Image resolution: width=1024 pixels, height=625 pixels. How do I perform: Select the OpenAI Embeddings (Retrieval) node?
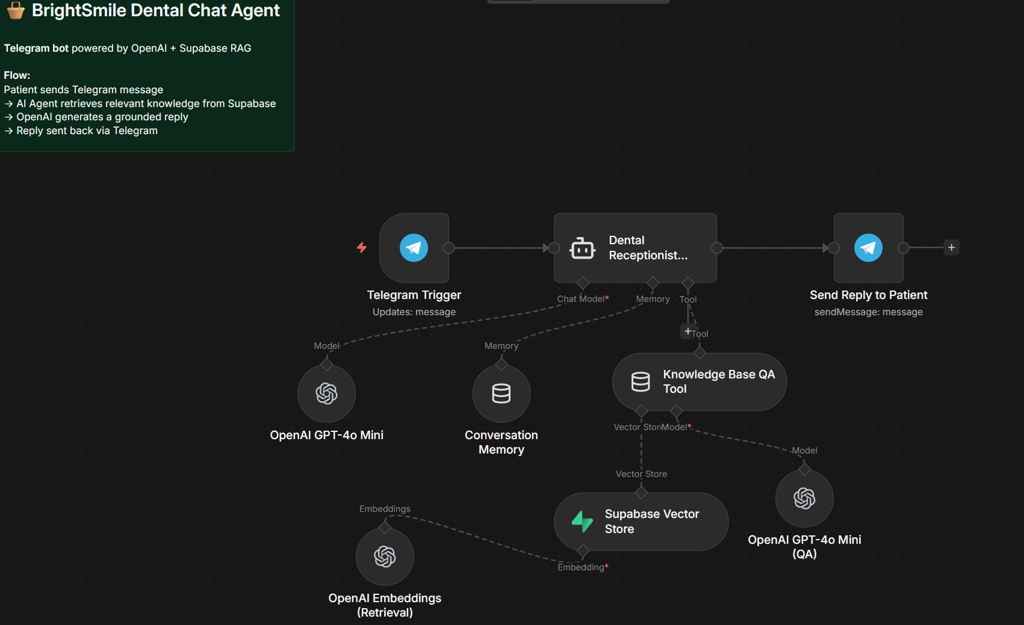click(x=385, y=556)
